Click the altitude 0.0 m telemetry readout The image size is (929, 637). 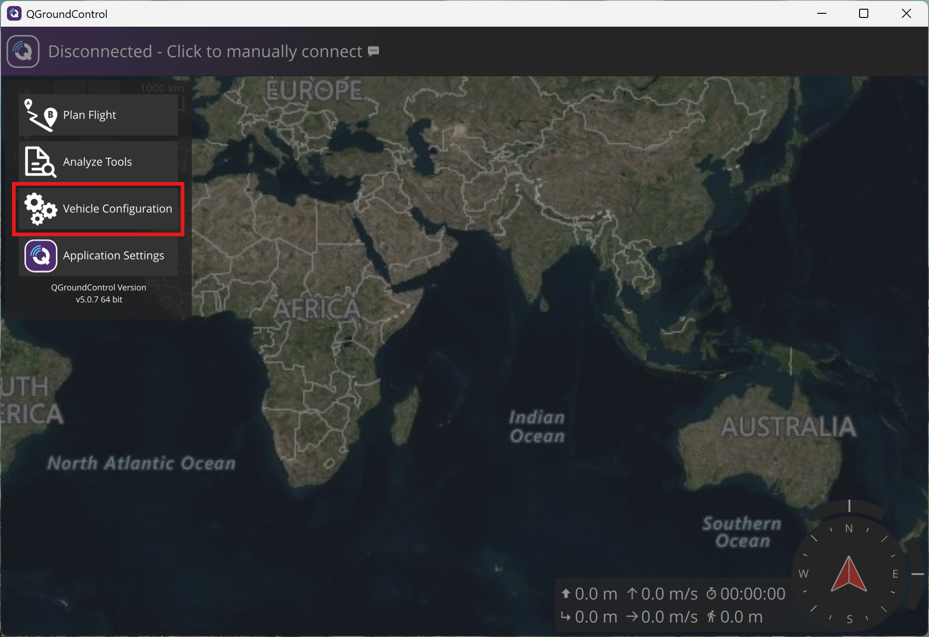click(596, 594)
